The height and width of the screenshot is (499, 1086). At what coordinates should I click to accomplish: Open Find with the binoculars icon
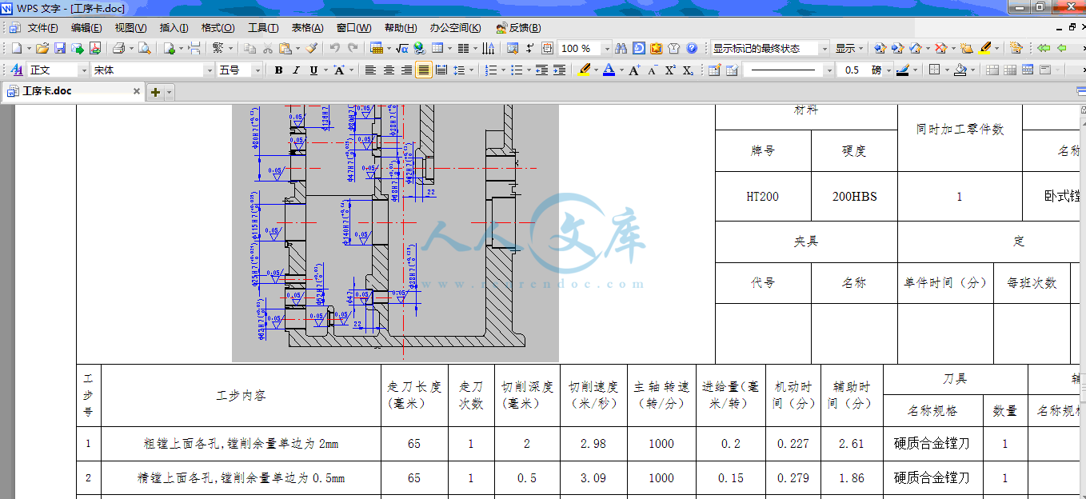621,48
